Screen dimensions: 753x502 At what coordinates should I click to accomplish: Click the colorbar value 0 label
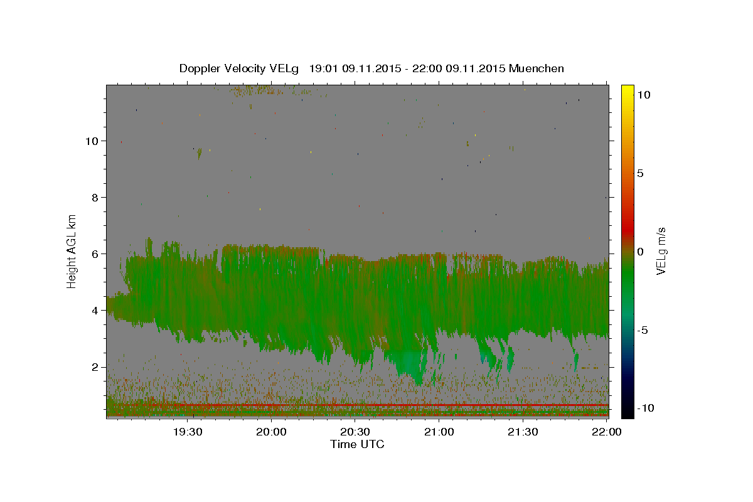640,252
